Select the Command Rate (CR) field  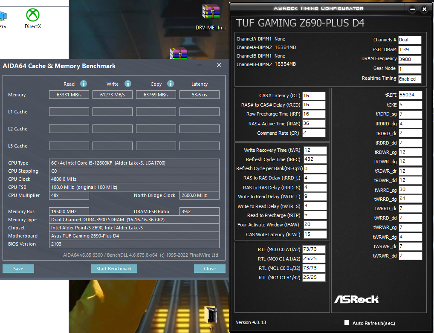click(314, 133)
